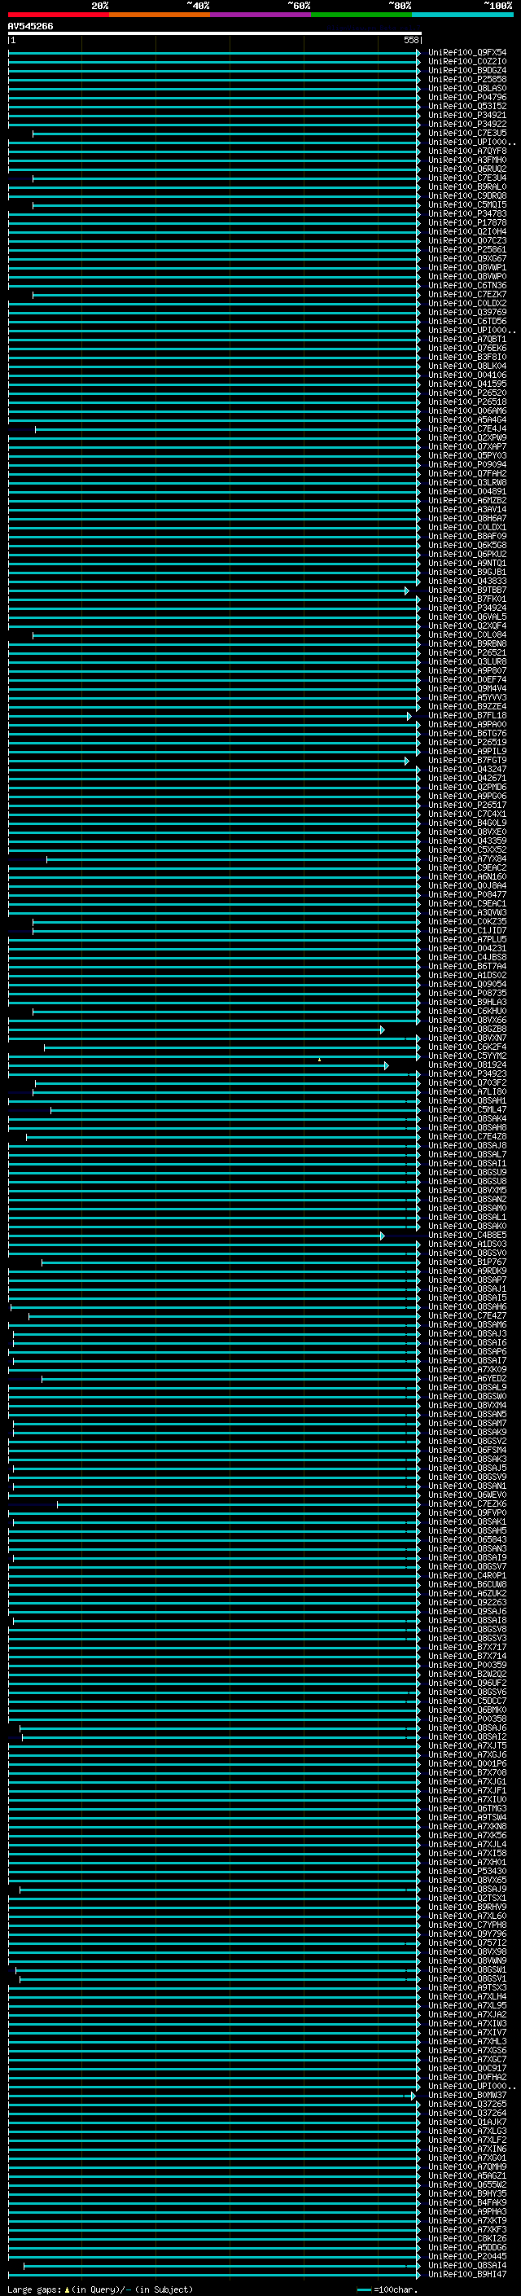Open hit UniRef100_A7QYF8
This screenshot has height=2296, width=521.
click(467, 151)
